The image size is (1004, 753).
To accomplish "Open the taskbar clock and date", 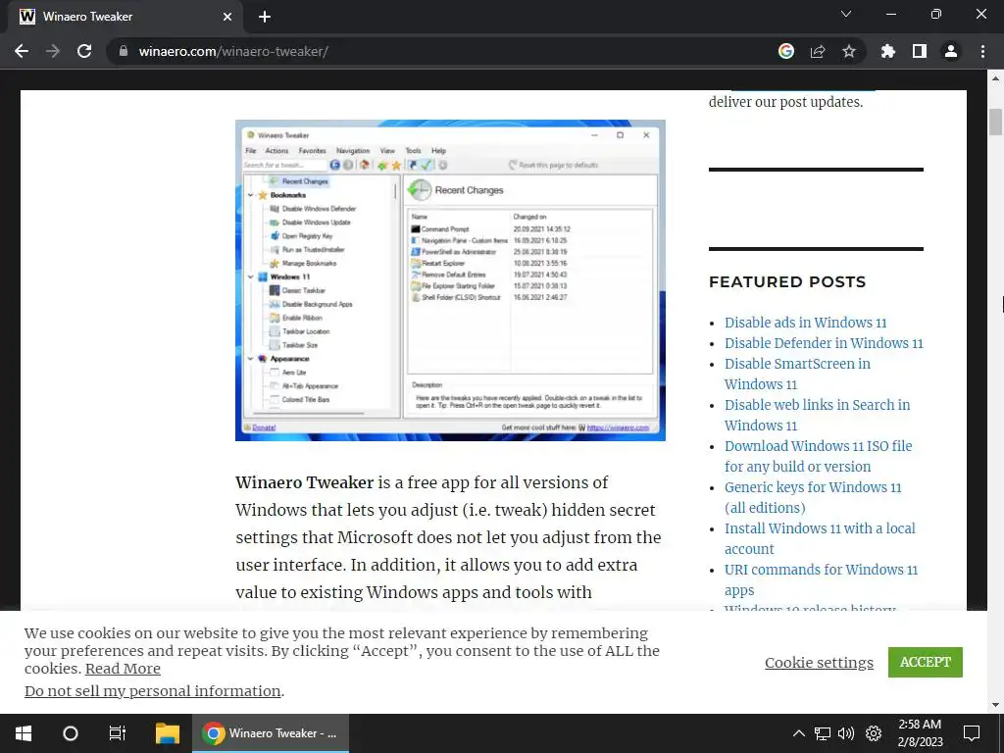I will coord(920,733).
